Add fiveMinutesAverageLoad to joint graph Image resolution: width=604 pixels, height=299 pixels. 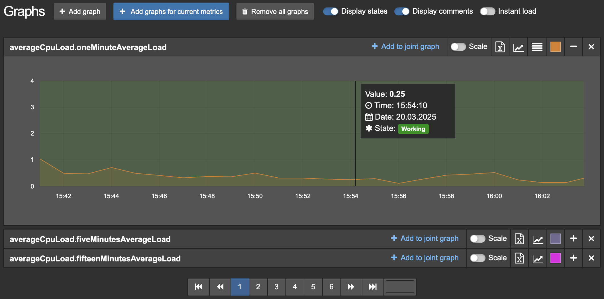pos(425,238)
